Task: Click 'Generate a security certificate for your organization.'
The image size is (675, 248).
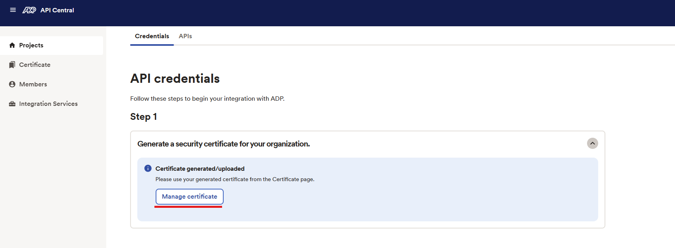Action: [223, 144]
